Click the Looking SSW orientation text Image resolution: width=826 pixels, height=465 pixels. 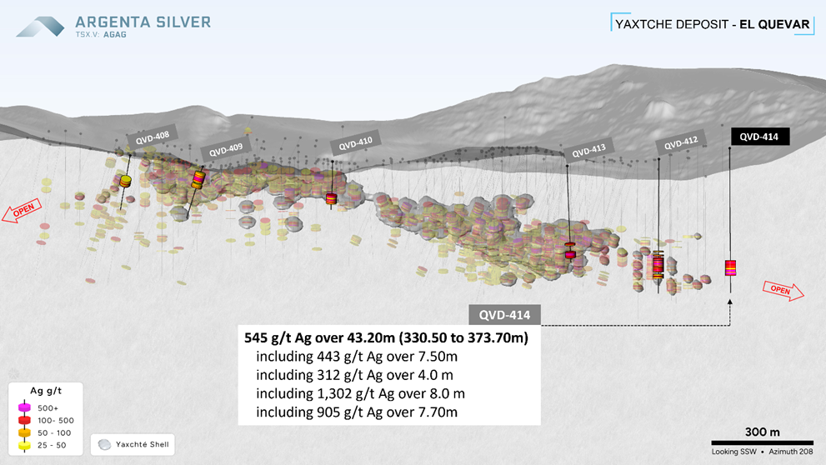[x=733, y=452]
